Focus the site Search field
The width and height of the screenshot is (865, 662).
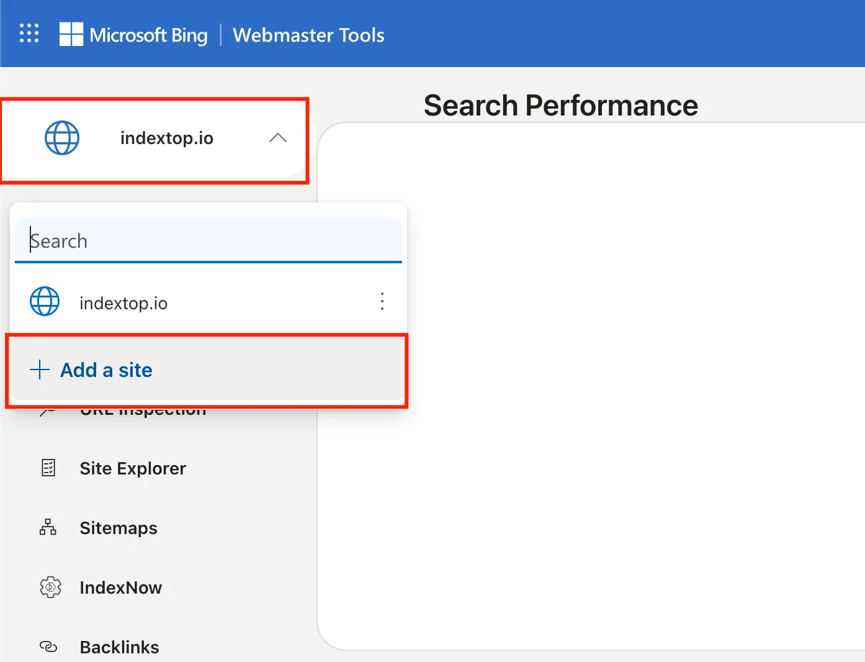coord(208,240)
